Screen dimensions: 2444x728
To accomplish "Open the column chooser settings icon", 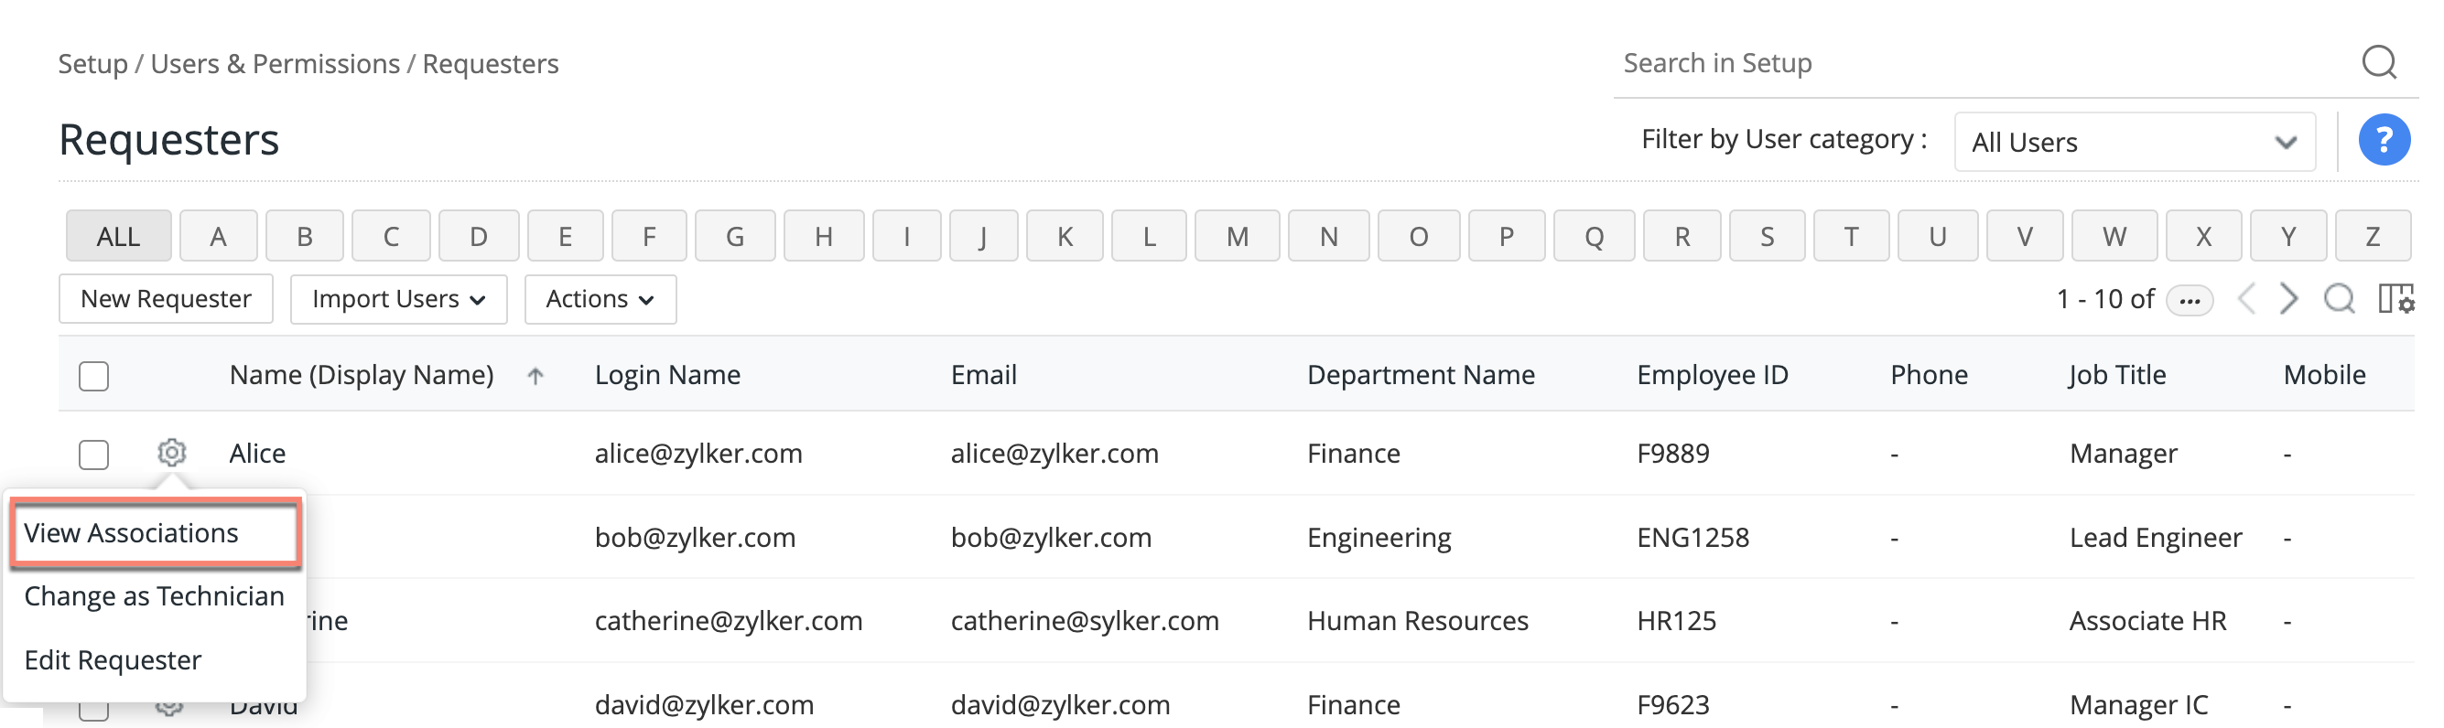I will click(x=2395, y=298).
